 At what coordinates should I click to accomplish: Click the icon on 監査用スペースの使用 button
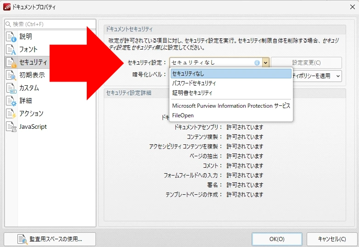[22, 239]
